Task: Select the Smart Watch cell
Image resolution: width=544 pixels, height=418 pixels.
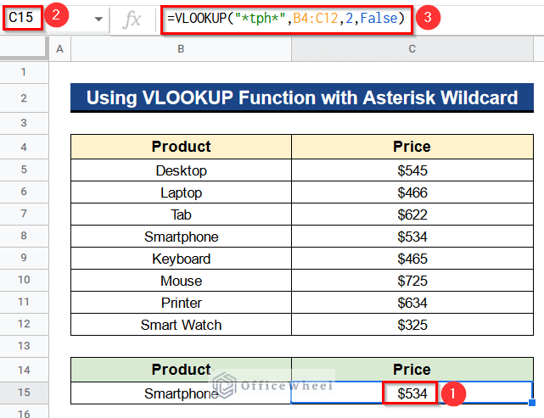Action: click(x=181, y=325)
